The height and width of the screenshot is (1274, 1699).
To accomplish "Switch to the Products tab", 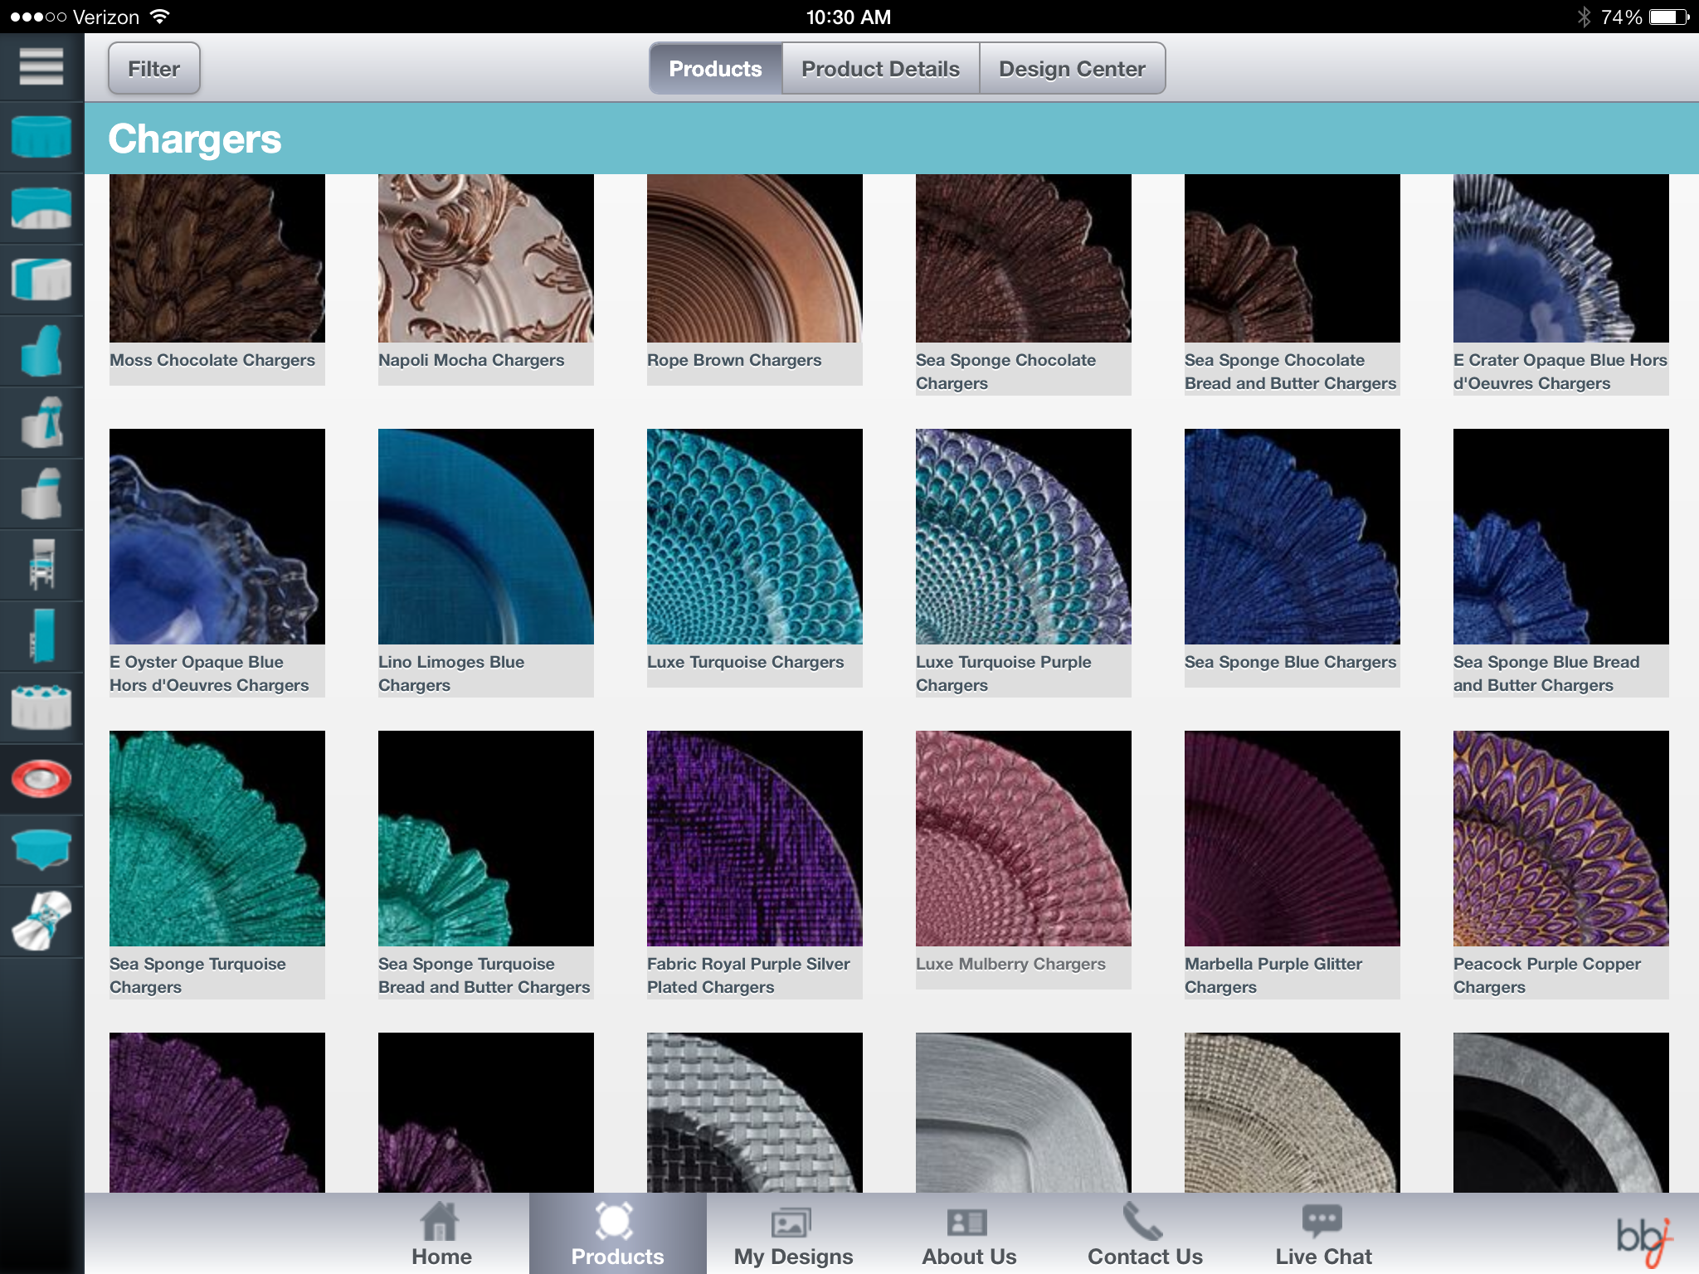I will coord(715,69).
